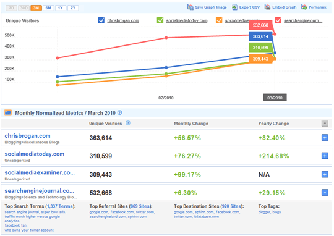The image size is (334, 236).
Task: Click the searchengineland.com referral site
Action: [108, 217]
